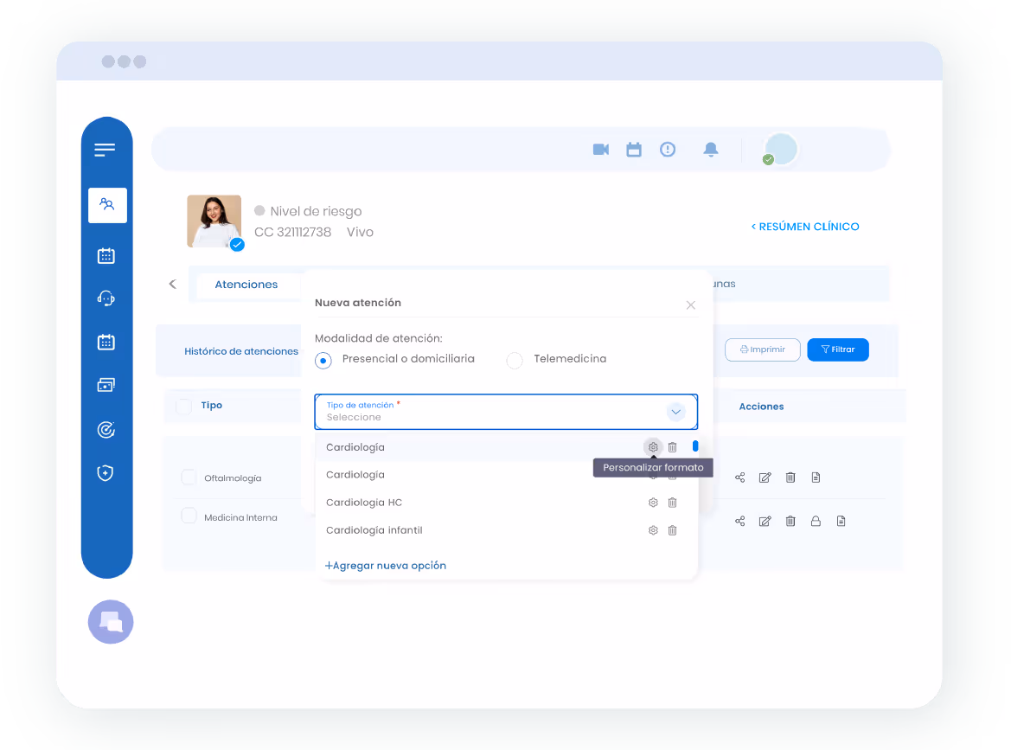Open the Tipo de atención dropdown
Image resolution: width=1011 pixels, height=750 pixels.
click(x=675, y=412)
